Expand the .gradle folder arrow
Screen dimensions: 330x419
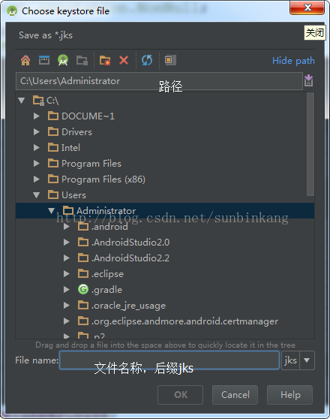pyautogui.click(x=67, y=290)
